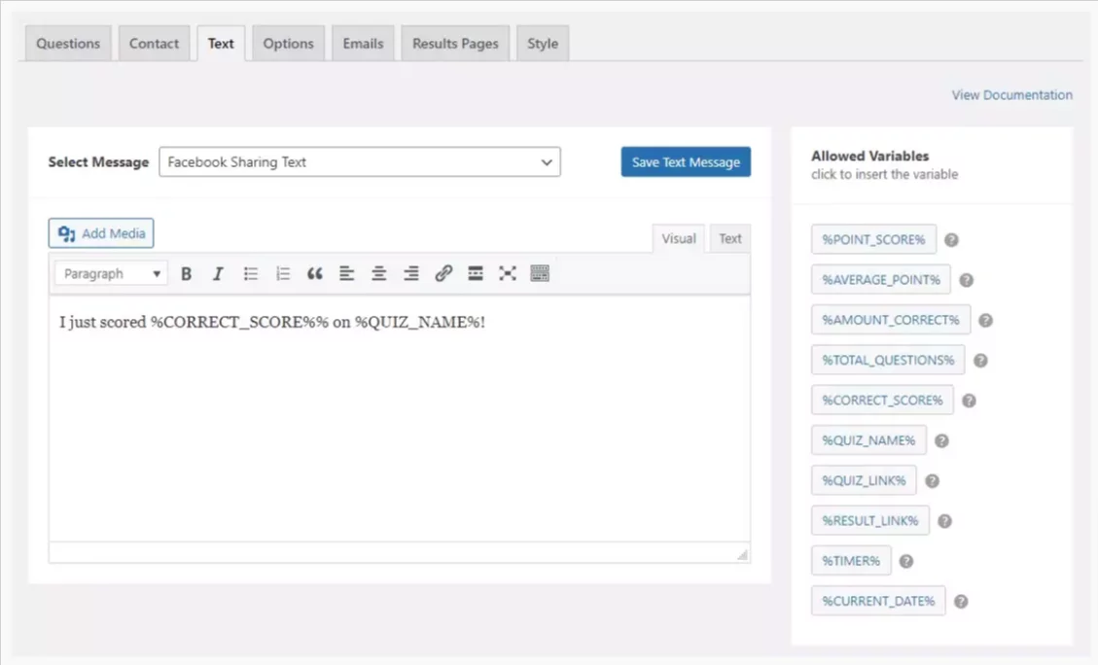Switch editor to Text mode
1098x665 pixels.
729,238
